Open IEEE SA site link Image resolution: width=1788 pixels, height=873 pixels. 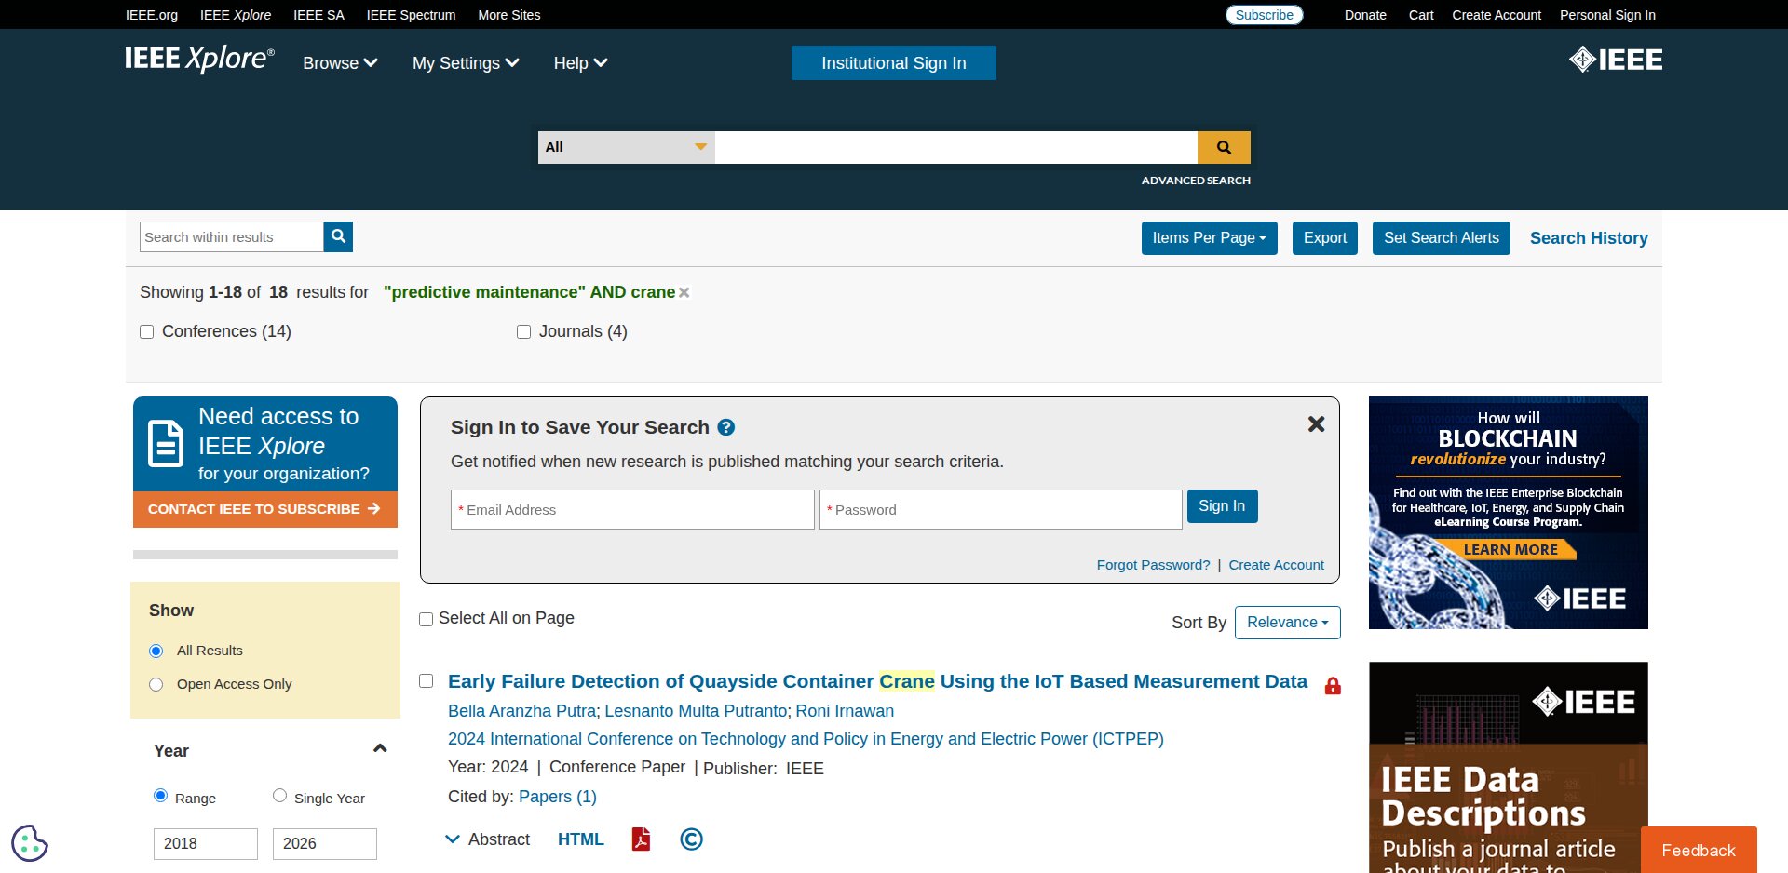[318, 15]
